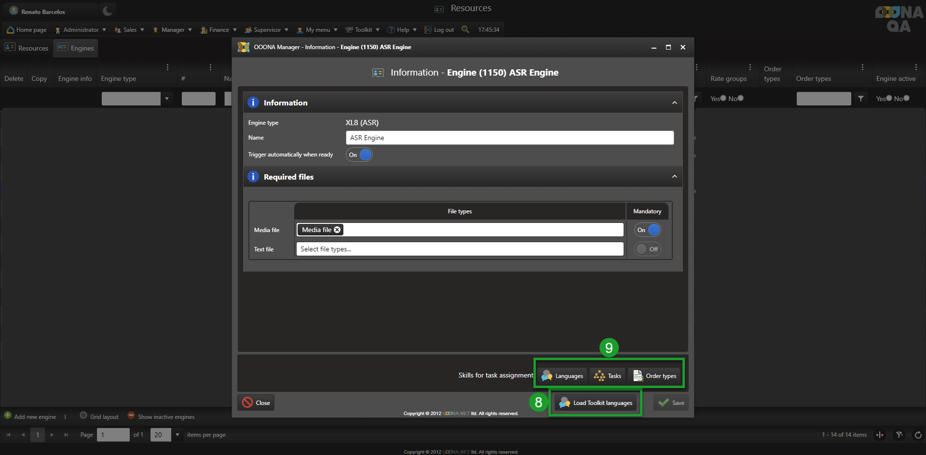
Task: Collapse the Information section
Action: coord(674,103)
